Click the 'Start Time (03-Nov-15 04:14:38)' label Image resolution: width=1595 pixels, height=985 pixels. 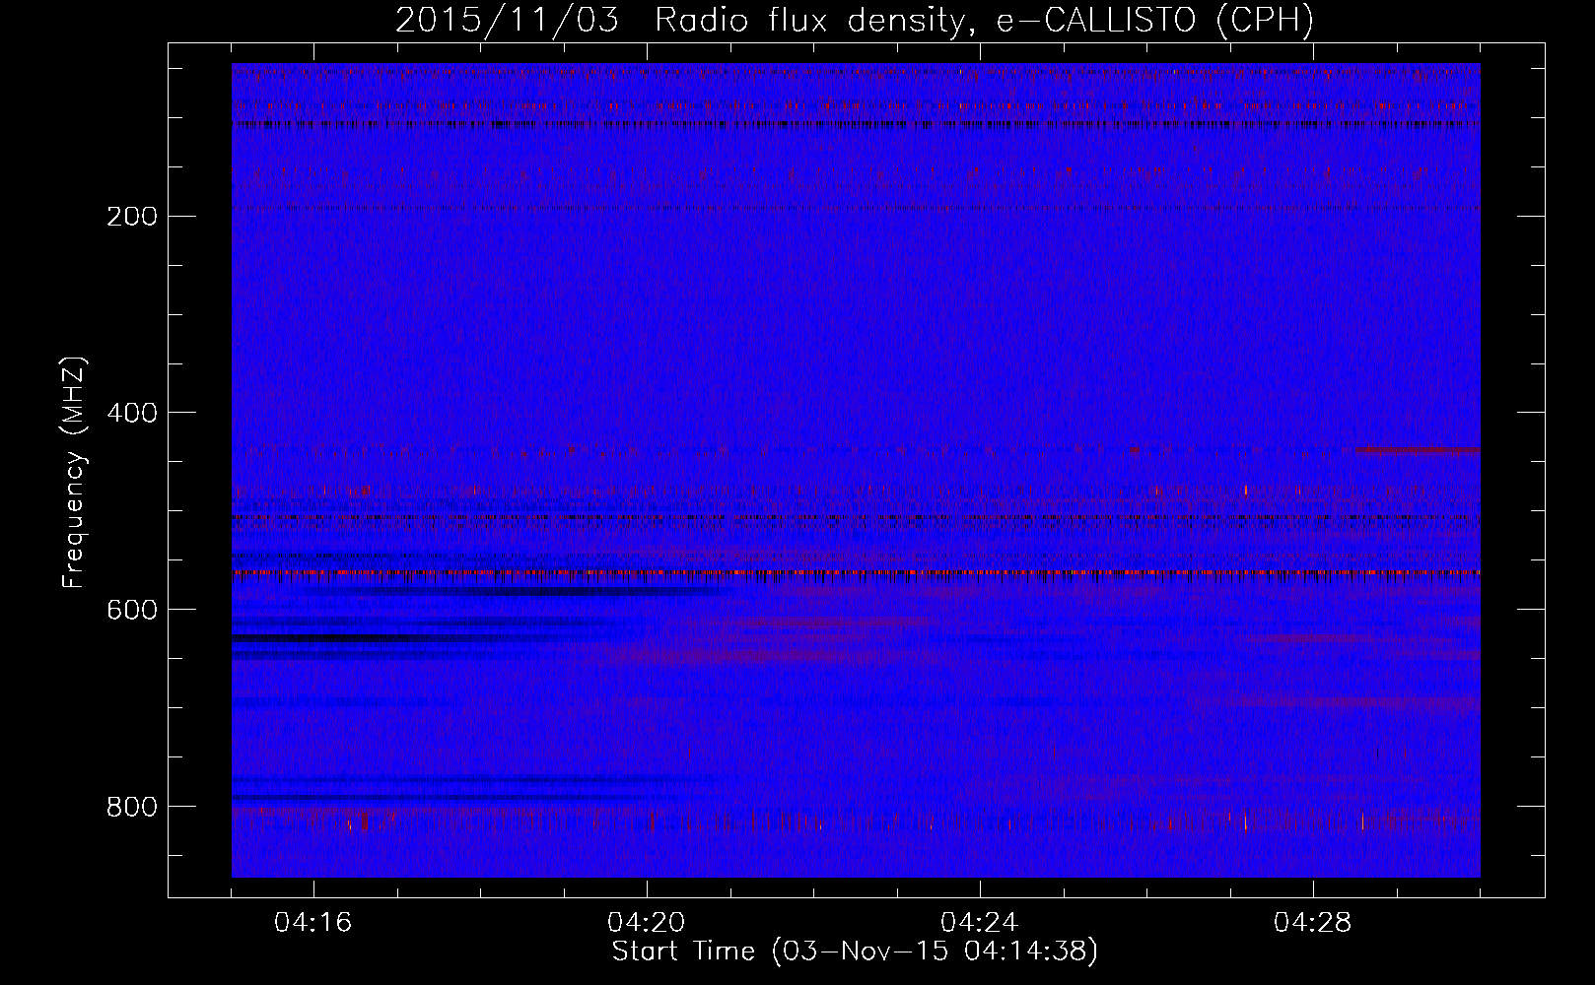(855, 952)
